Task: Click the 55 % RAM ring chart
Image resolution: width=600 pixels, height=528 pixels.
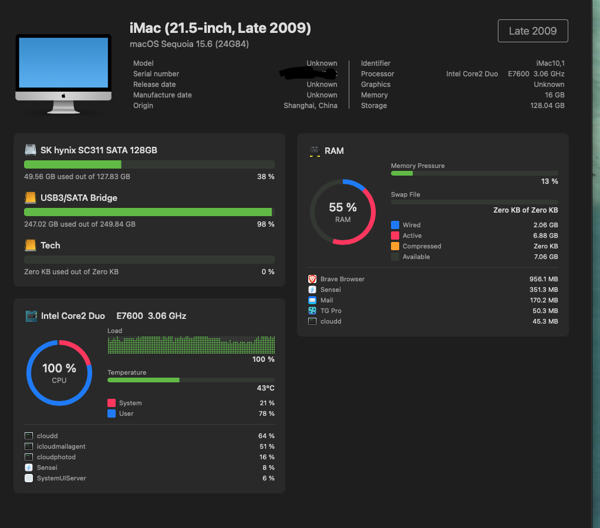Action: click(343, 212)
